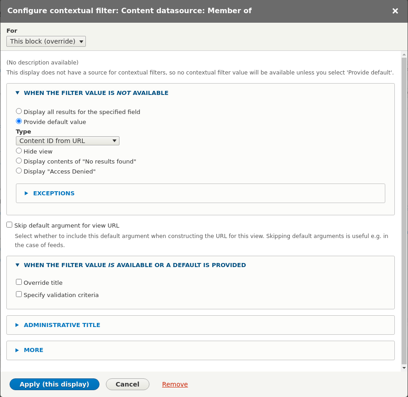Select the 'Display Access Denied' option
Image resolution: width=408 pixels, height=397 pixels.
[x=19, y=170]
